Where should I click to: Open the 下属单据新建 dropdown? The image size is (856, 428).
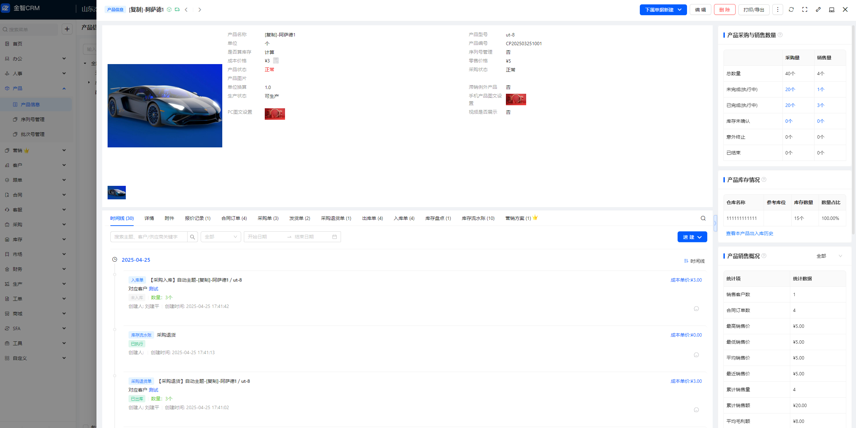[x=663, y=10]
